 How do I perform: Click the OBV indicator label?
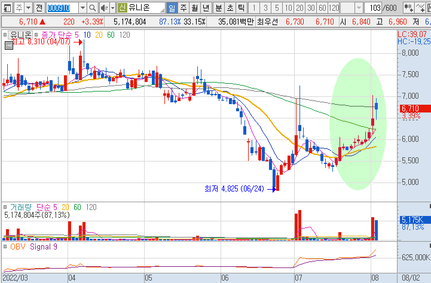point(17,247)
